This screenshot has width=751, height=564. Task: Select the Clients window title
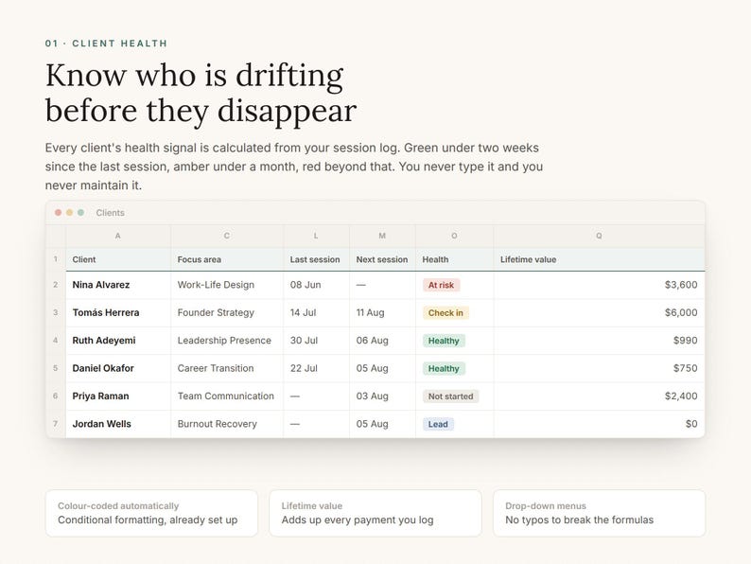click(110, 213)
